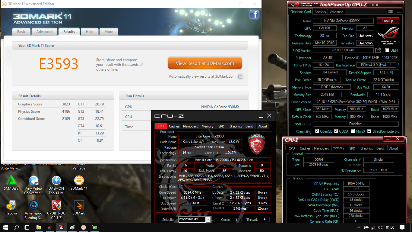Open CPUID ROG CPU-Z desktop icon
The width and height of the screenshot is (412, 232).
coord(56,210)
